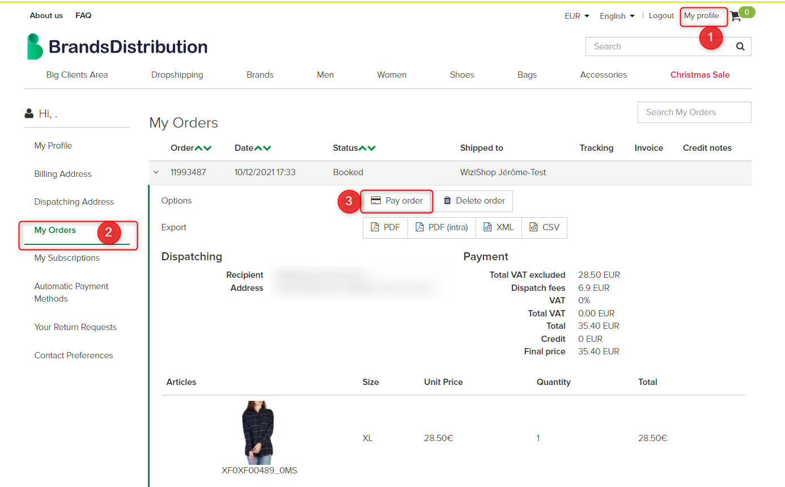This screenshot has height=487, width=785.
Task: Click the Final price 35.40 EUR value
Action: coord(599,352)
